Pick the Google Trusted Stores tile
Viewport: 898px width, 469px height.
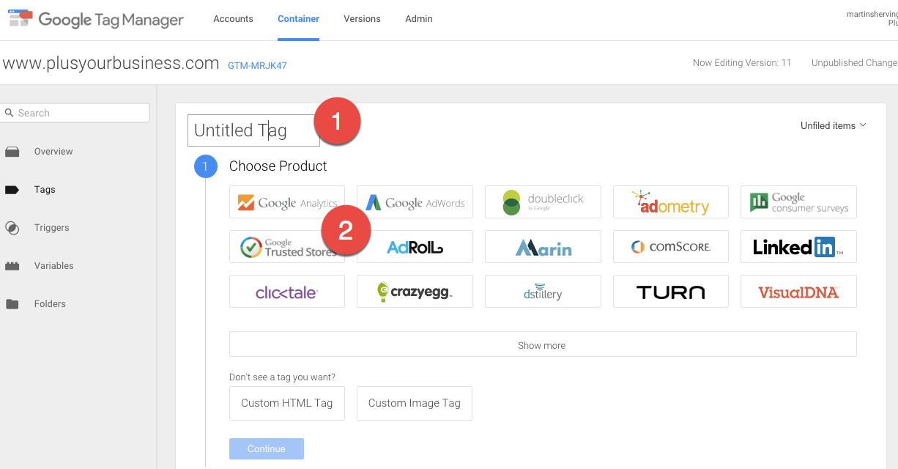click(x=287, y=247)
